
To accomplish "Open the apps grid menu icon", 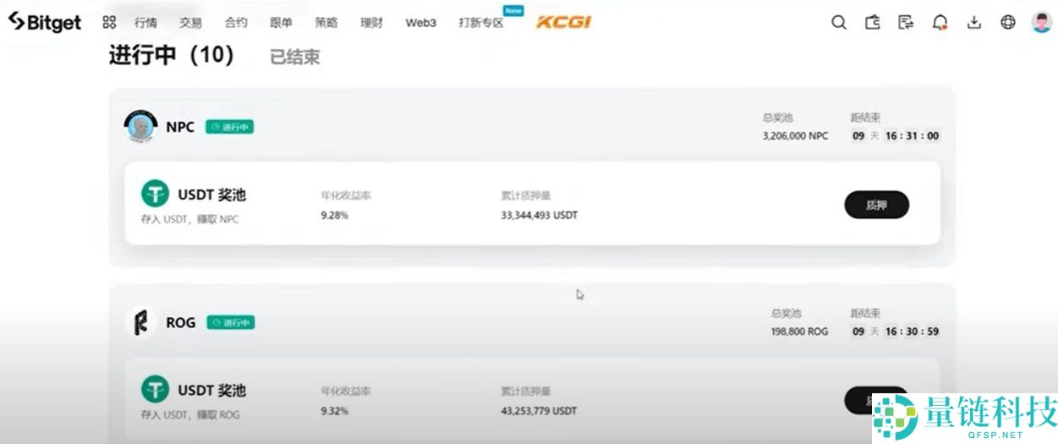I will [x=109, y=23].
